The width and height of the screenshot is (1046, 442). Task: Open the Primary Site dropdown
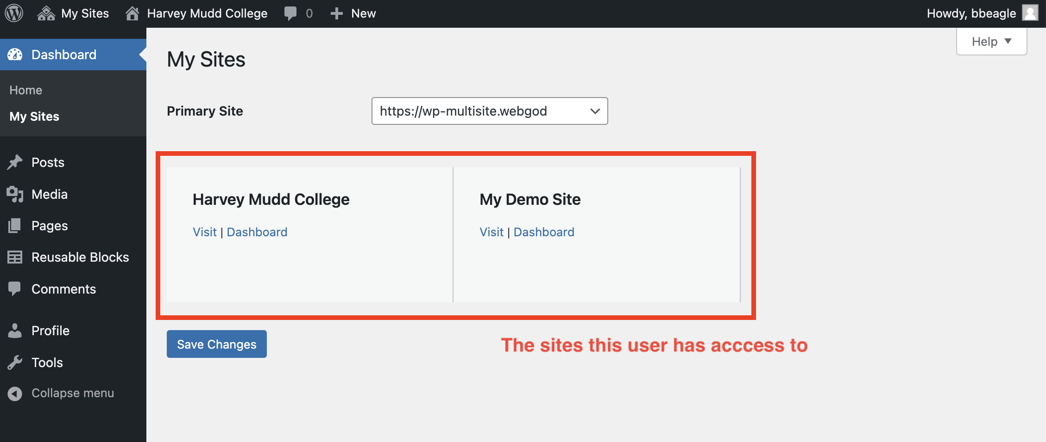click(489, 111)
